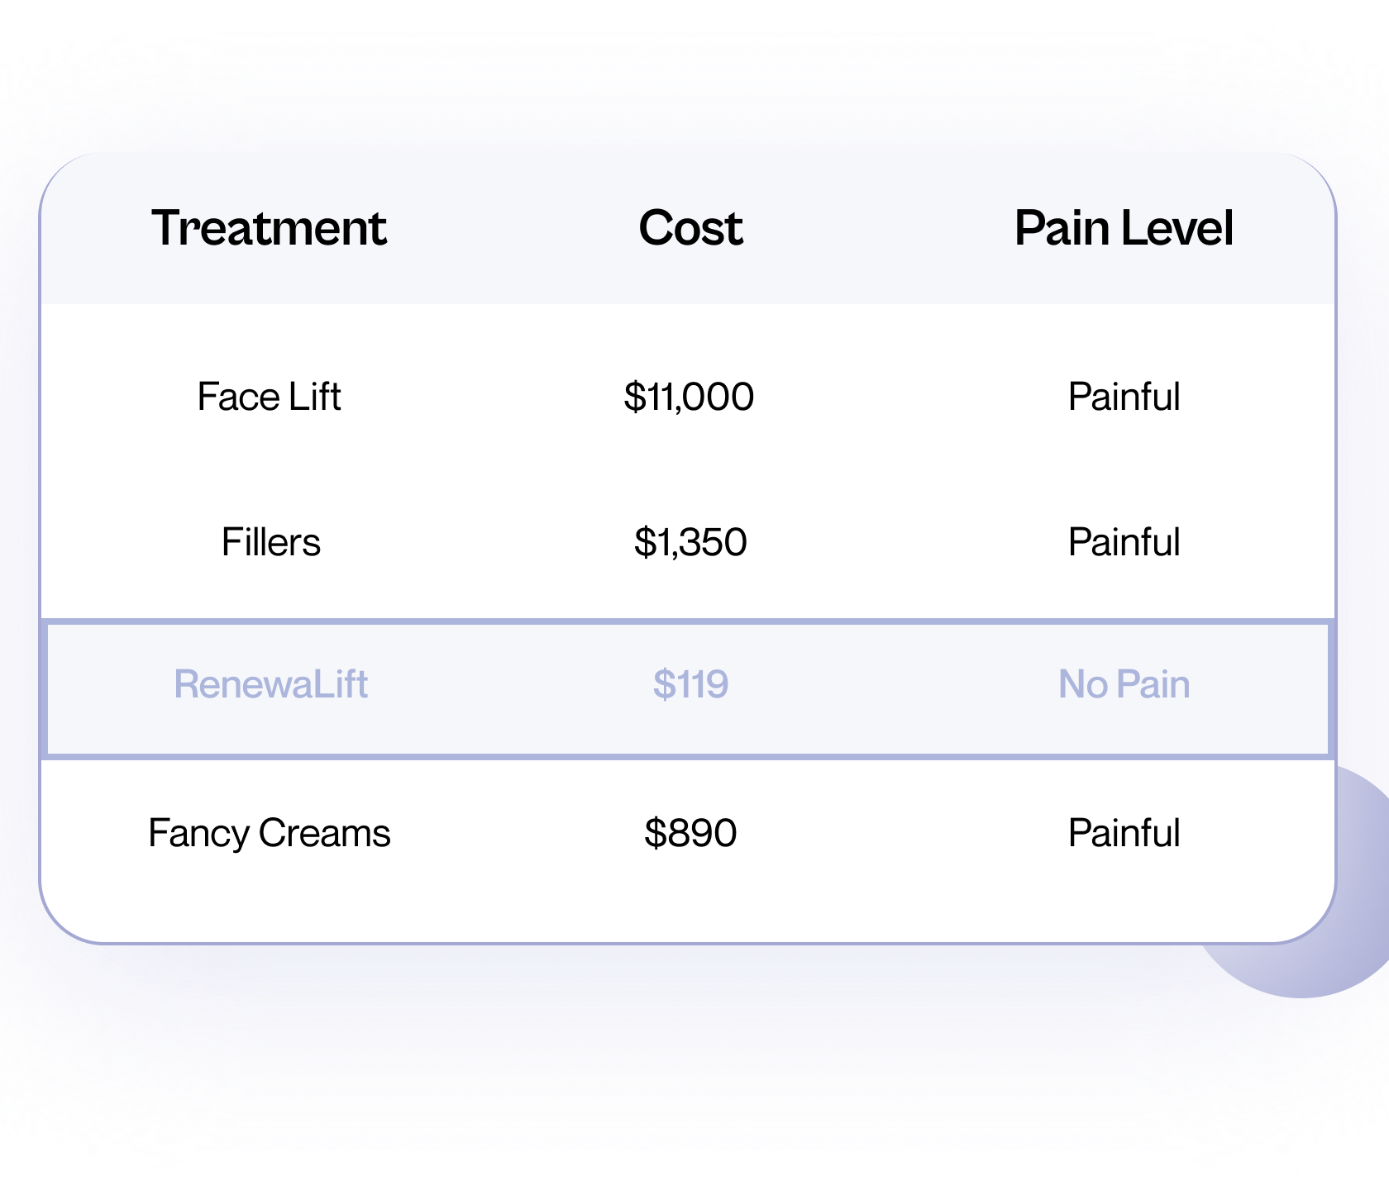Click the Treatment column header
The image size is (1389, 1190).
coord(269,228)
